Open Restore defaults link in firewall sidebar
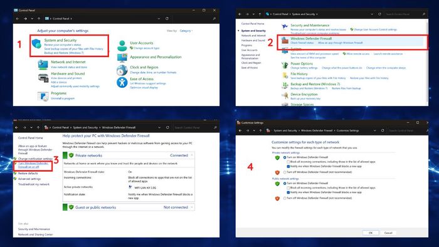Viewport: 439px width, 247px height. [28, 174]
